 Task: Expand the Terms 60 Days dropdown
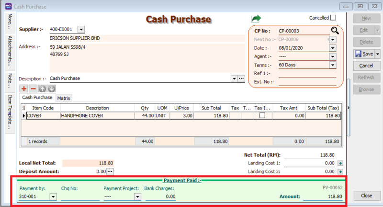point(332,65)
